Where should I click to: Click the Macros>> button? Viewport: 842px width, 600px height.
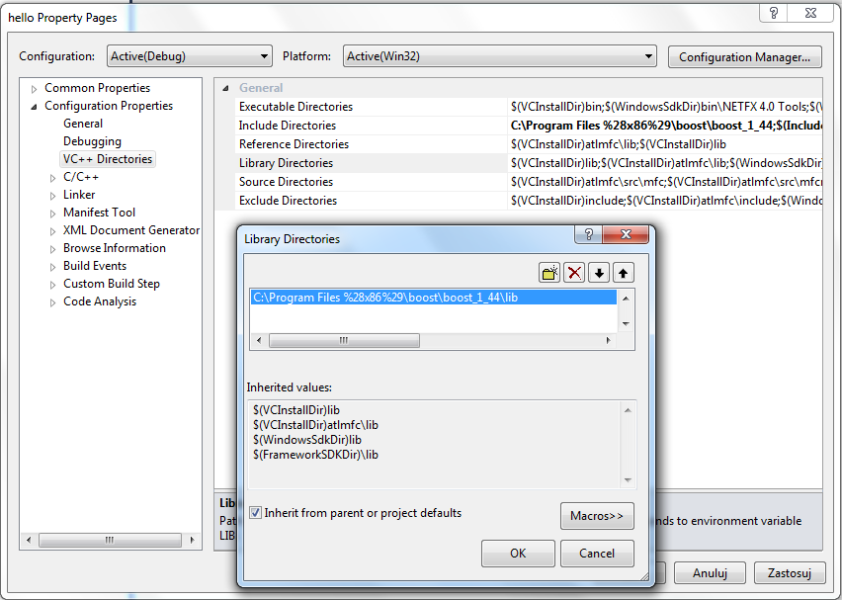[x=597, y=515]
